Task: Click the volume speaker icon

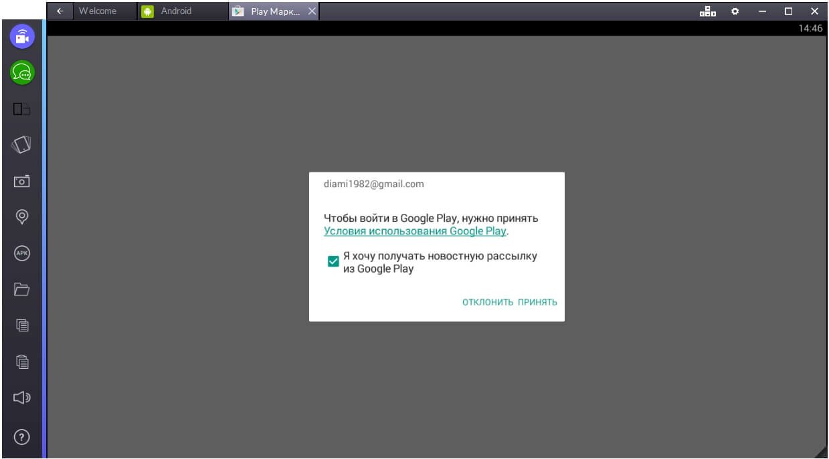Action: 22,398
